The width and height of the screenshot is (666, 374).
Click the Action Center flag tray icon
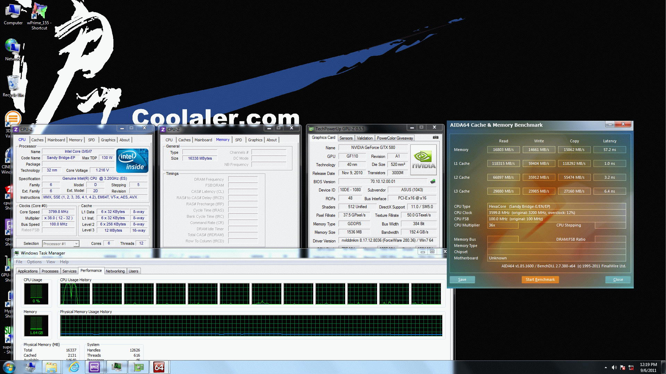click(623, 367)
